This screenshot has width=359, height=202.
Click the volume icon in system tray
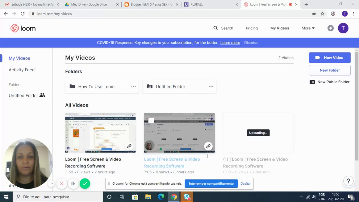coord(314,197)
